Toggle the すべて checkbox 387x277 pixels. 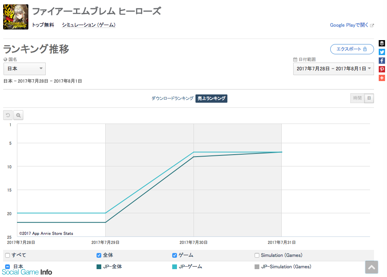7,255
